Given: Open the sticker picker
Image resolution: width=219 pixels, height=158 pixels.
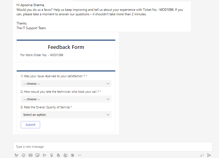Looking at the screenshot, I should (x=37, y=155).
